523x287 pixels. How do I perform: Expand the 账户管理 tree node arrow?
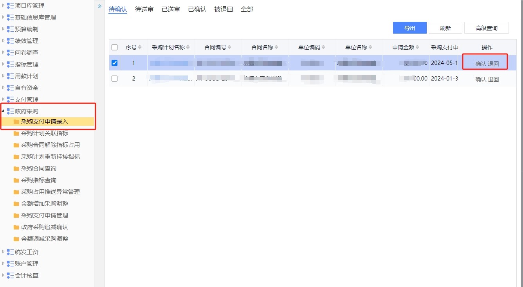(x=4, y=264)
